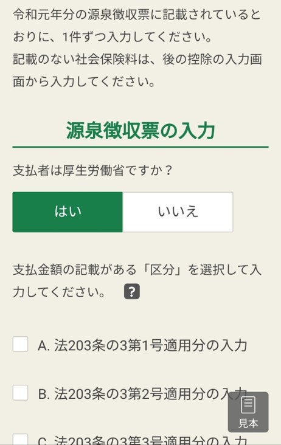Click the 面から入力してください line

click(85, 81)
